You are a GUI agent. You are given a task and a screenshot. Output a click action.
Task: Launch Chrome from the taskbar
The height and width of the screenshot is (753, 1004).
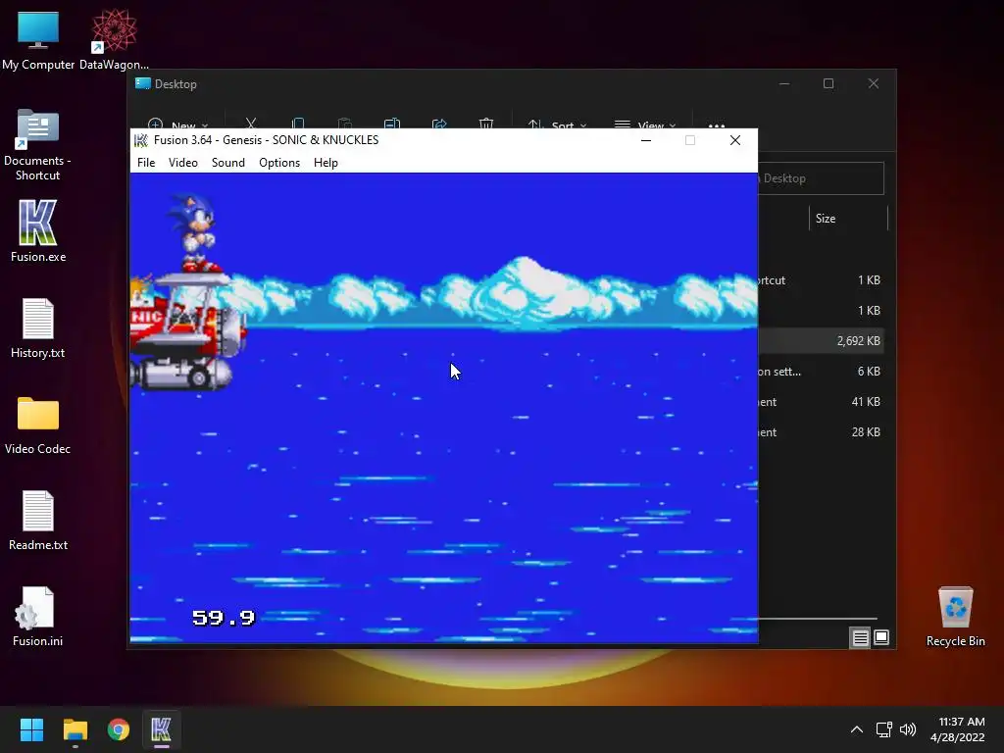pos(119,729)
